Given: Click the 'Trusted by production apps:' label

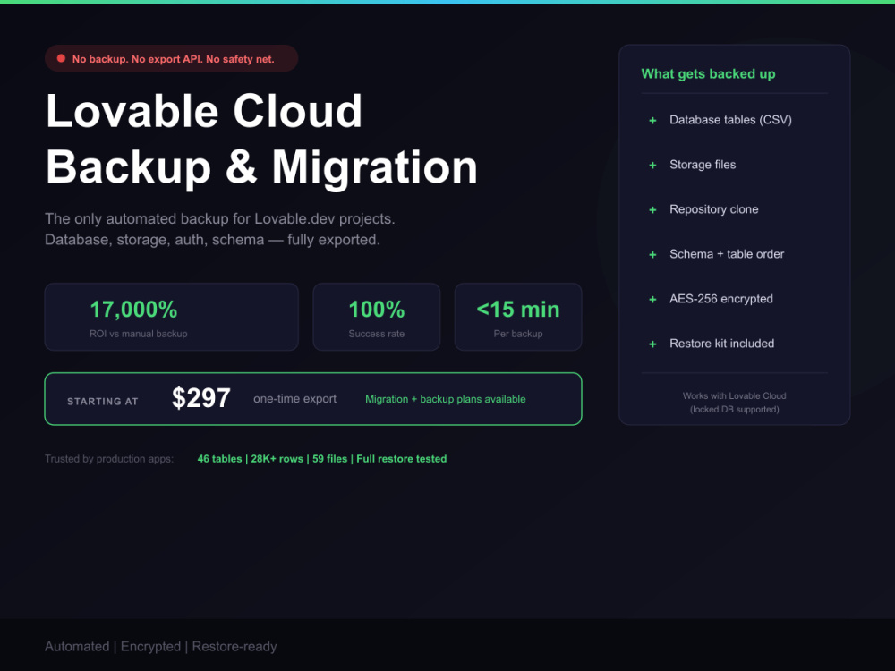Looking at the screenshot, I should point(109,459).
